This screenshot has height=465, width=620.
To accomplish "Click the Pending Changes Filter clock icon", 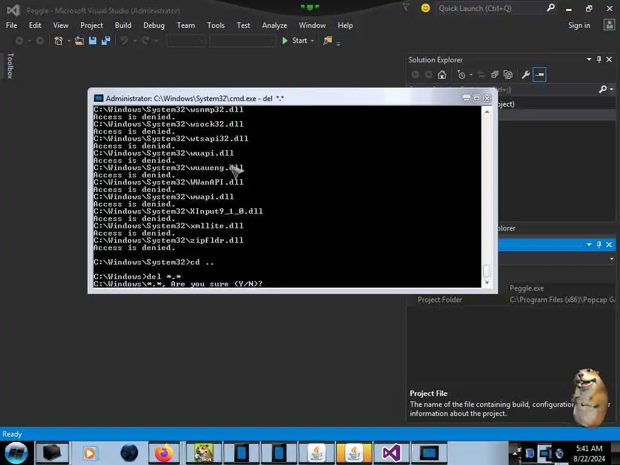I will pyautogui.click(x=461, y=74).
